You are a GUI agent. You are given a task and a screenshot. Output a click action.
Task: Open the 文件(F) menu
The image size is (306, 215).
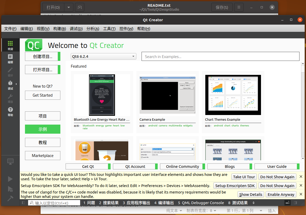[x=10, y=29]
